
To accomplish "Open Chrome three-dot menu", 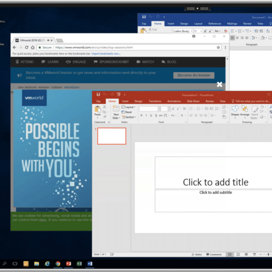I will coord(226,47).
